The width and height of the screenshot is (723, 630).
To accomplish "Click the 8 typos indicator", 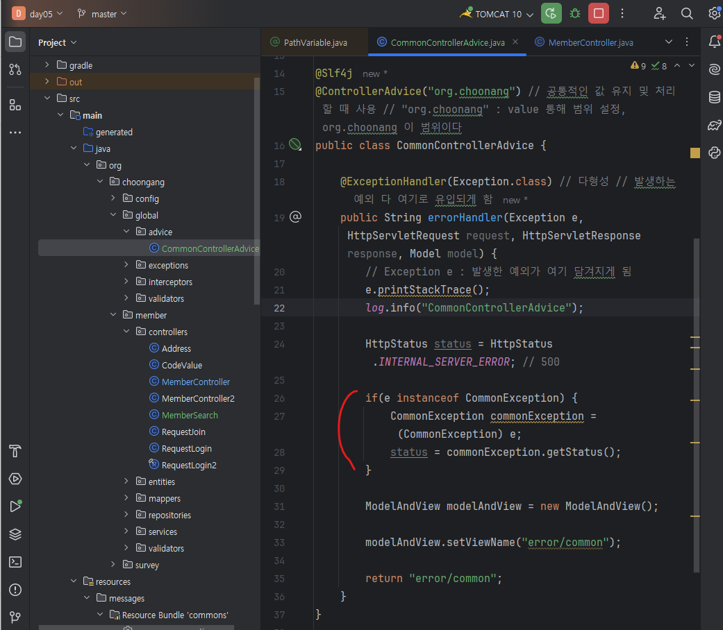I will click(x=659, y=66).
